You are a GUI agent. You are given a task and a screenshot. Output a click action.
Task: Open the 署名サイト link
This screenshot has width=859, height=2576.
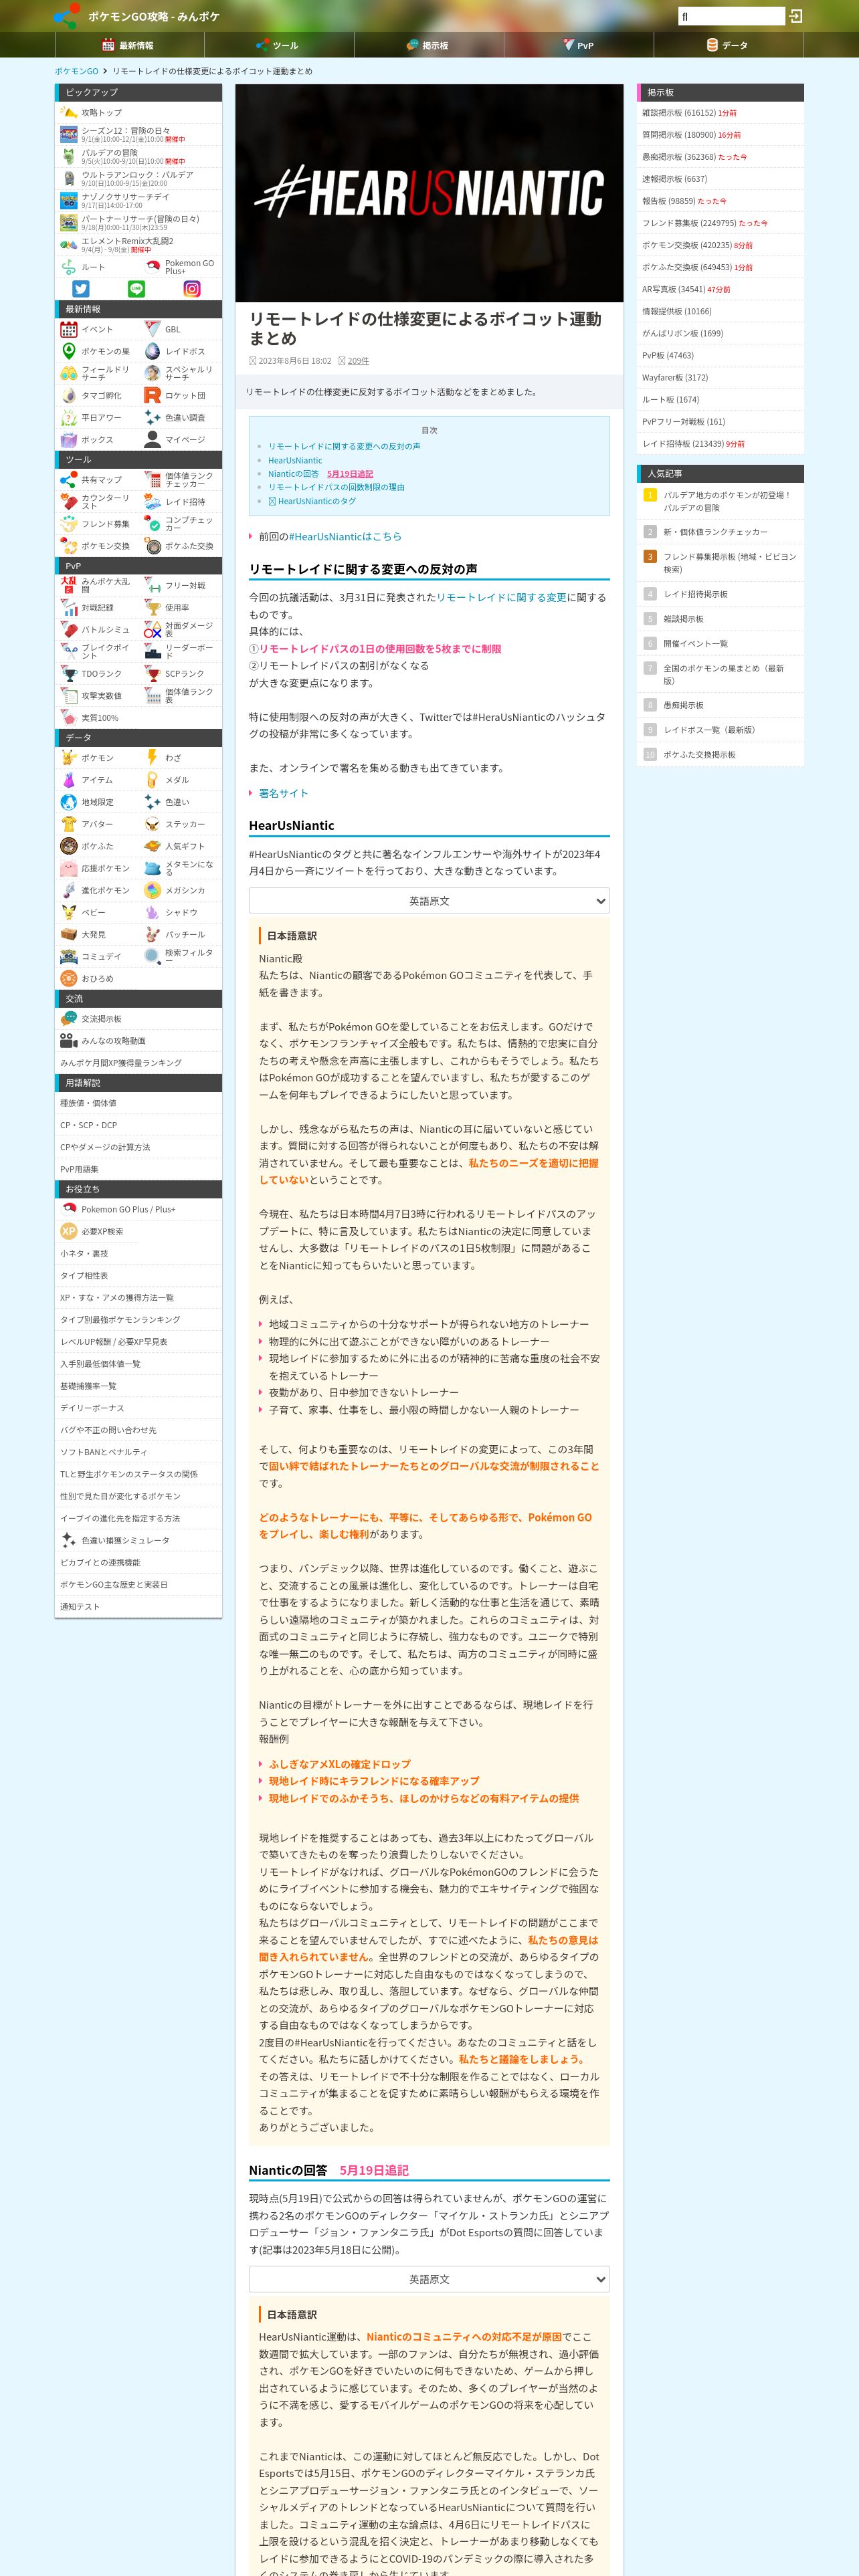(283, 793)
